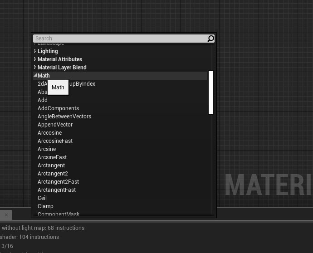Viewport: 313px width, 253px height.
Task: Pick Arctangent2Fast from the list
Action: pyautogui.click(x=58, y=182)
